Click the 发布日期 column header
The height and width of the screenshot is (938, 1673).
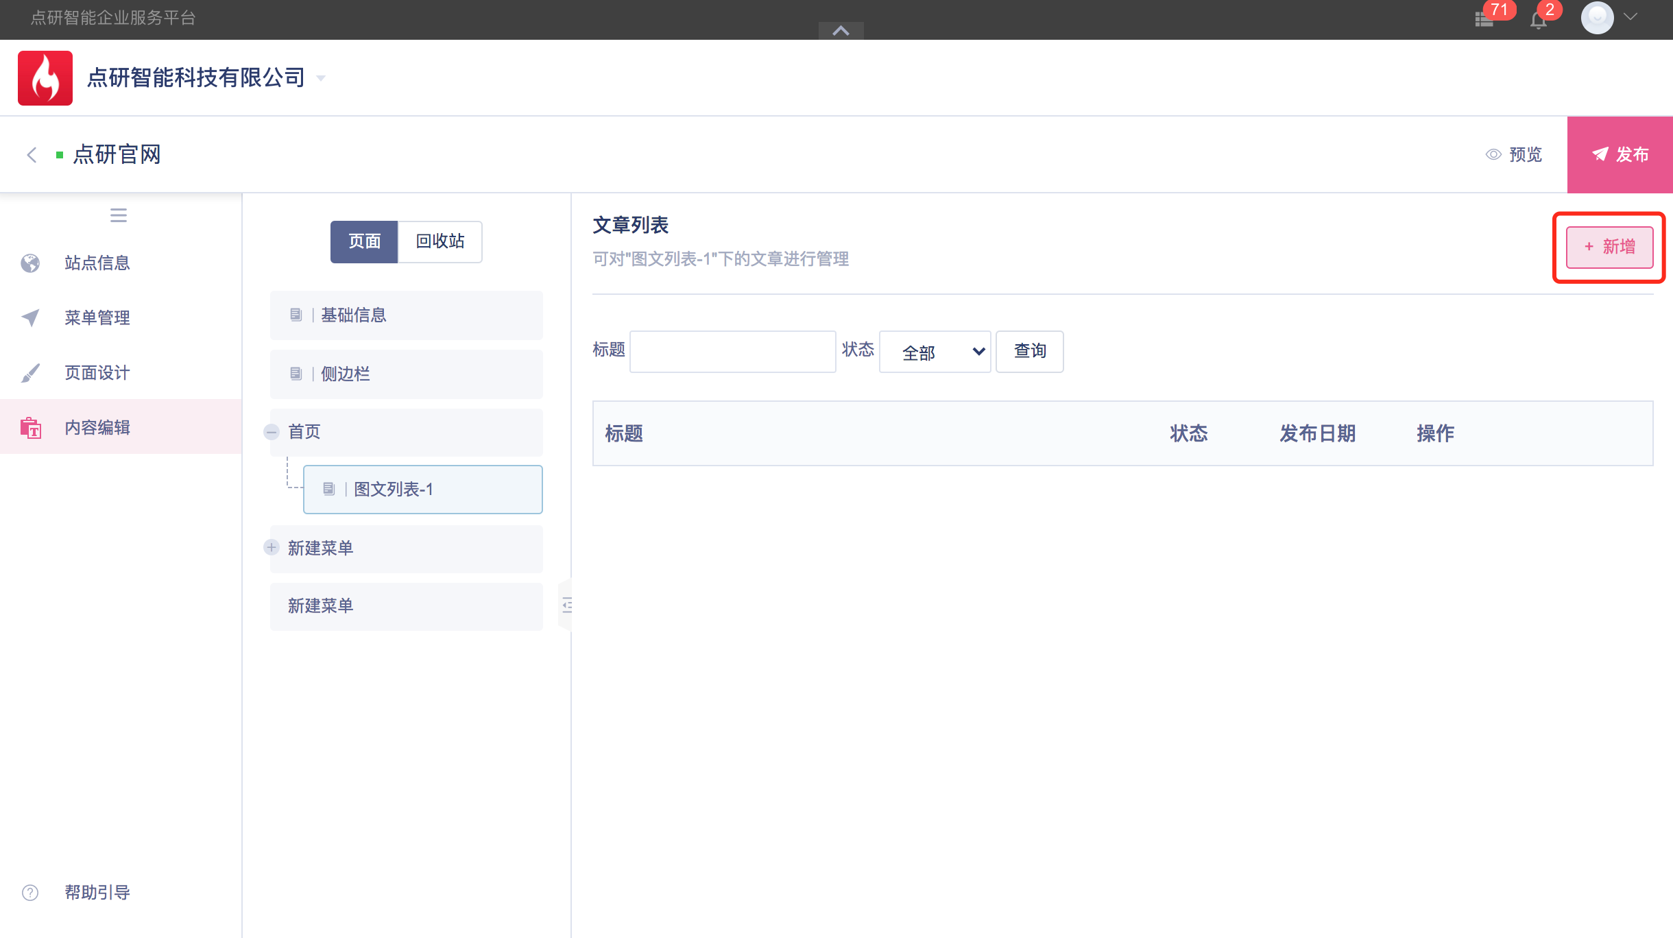click(x=1317, y=433)
